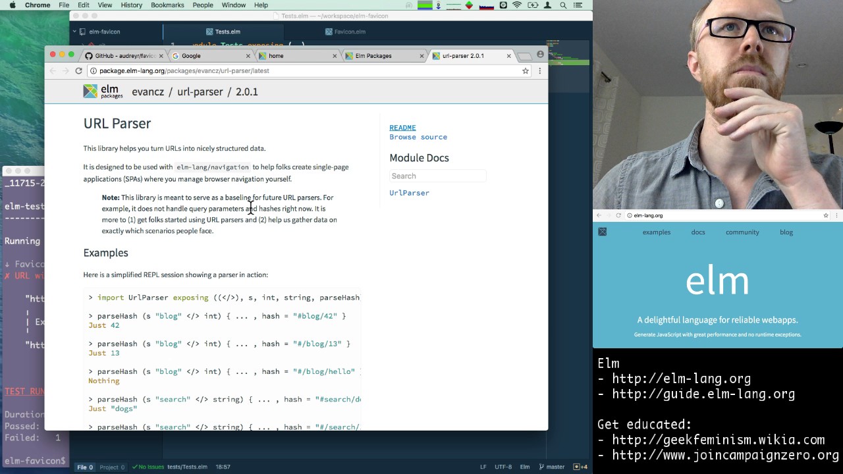Close the home tab

(x=335, y=56)
